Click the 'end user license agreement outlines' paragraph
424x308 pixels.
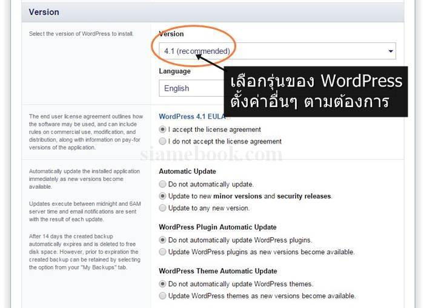(86, 132)
